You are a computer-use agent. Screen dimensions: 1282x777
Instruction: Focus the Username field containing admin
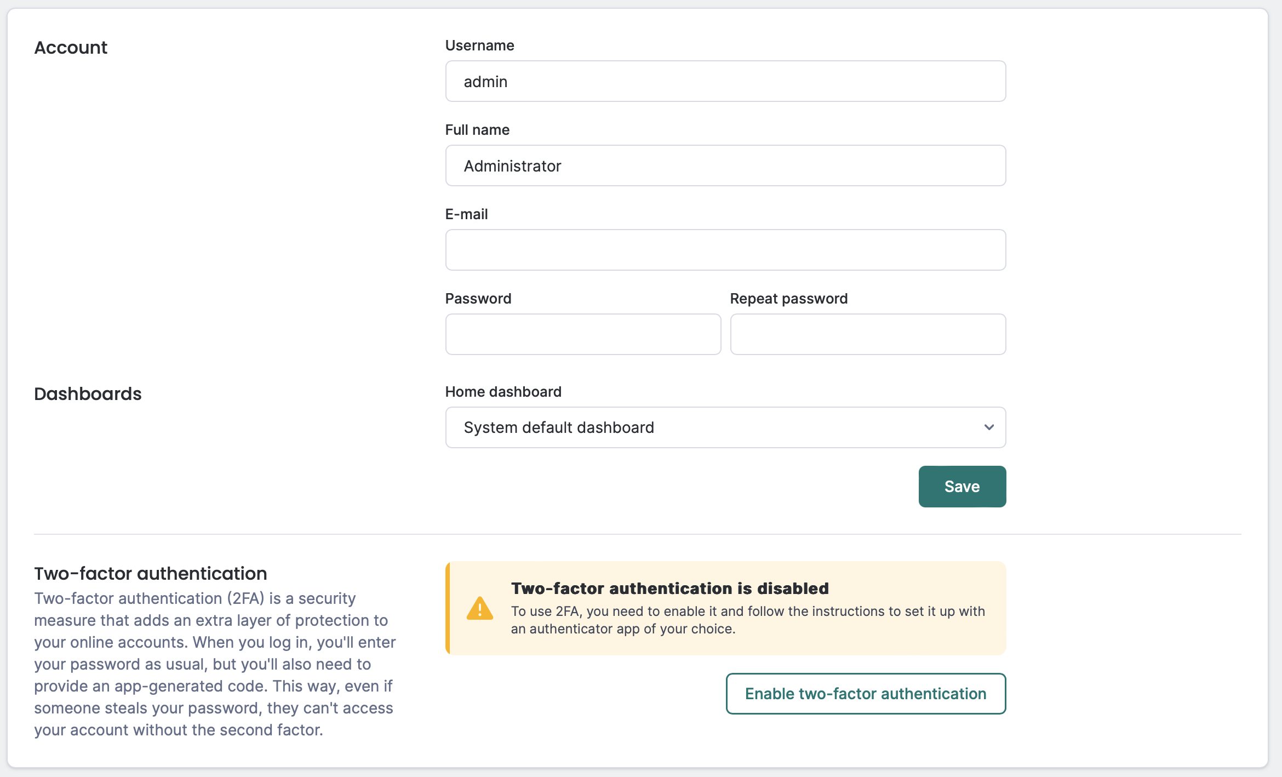[725, 82]
